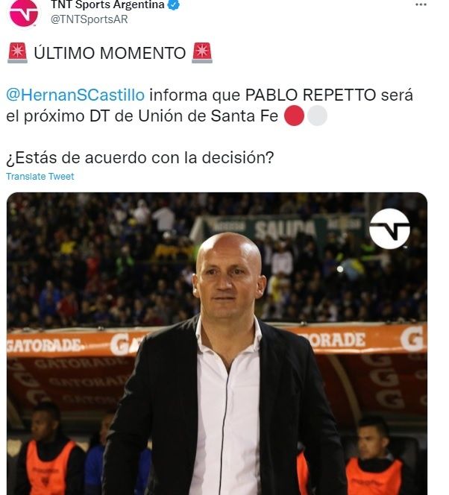The height and width of the screenshot is (495, 449).
Task: Click the GATORADE sign on dugout left
Action: (44, 345)
